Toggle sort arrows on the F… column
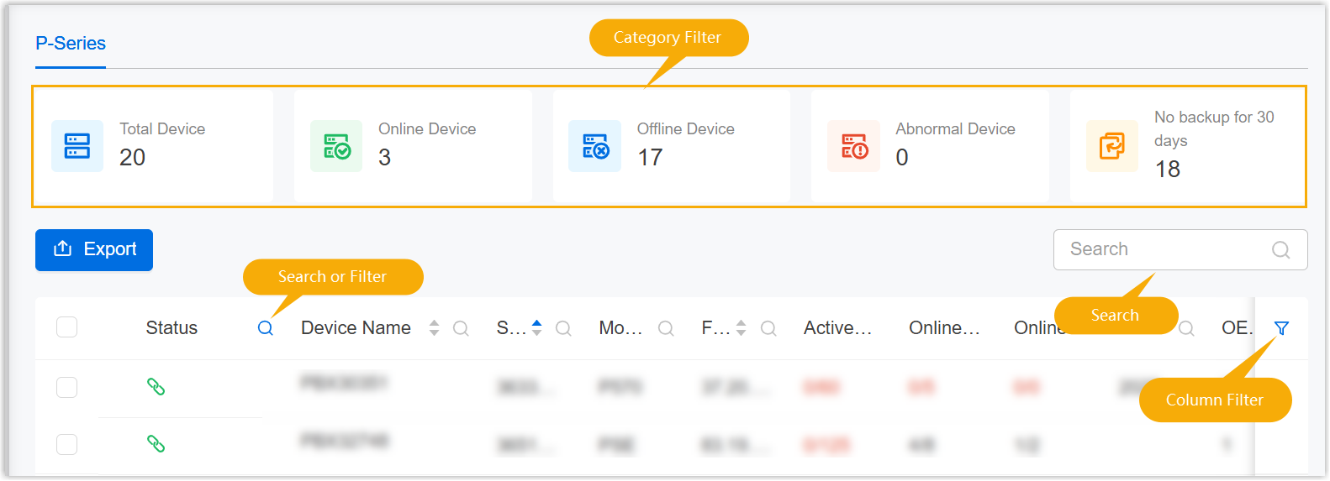The width and height of the screenshot is (1330, 481). pyautogui.click(x=741, y=328)
